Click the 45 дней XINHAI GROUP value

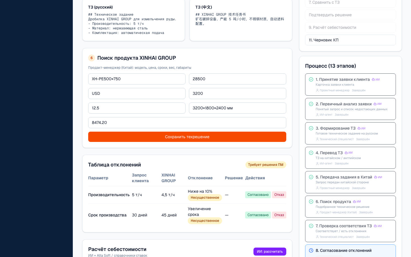pos(169,215)
